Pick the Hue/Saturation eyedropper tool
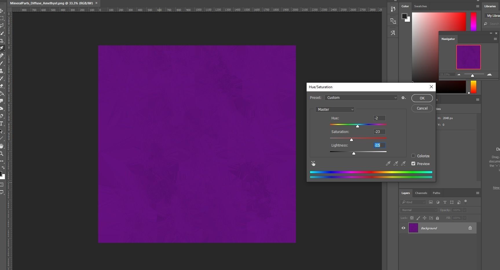500x270 pixels. 388,164
